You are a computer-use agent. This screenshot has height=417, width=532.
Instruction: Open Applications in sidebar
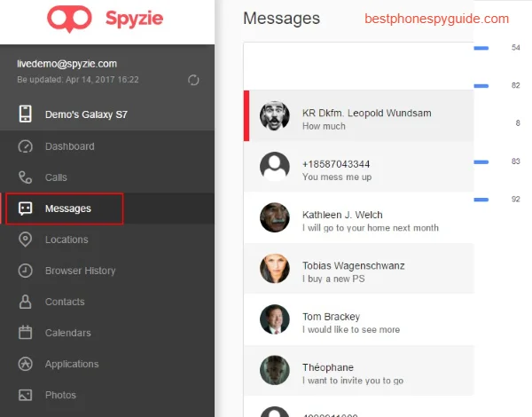pos(107,364)
